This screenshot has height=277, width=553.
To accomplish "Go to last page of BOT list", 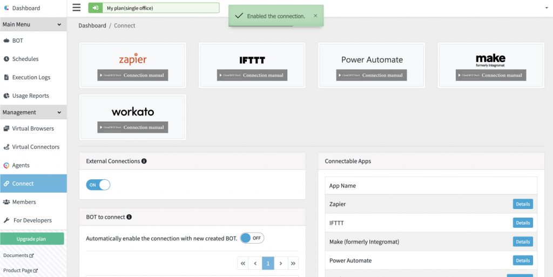I will click(293, 264).
